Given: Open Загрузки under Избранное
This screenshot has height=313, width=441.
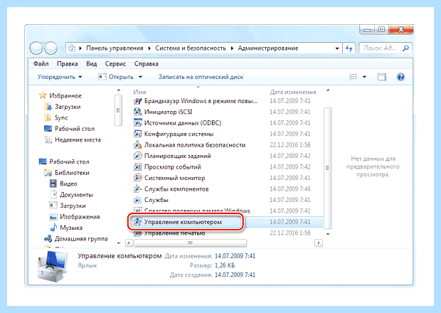Looking at the screenshot, I should coord(68,107).
